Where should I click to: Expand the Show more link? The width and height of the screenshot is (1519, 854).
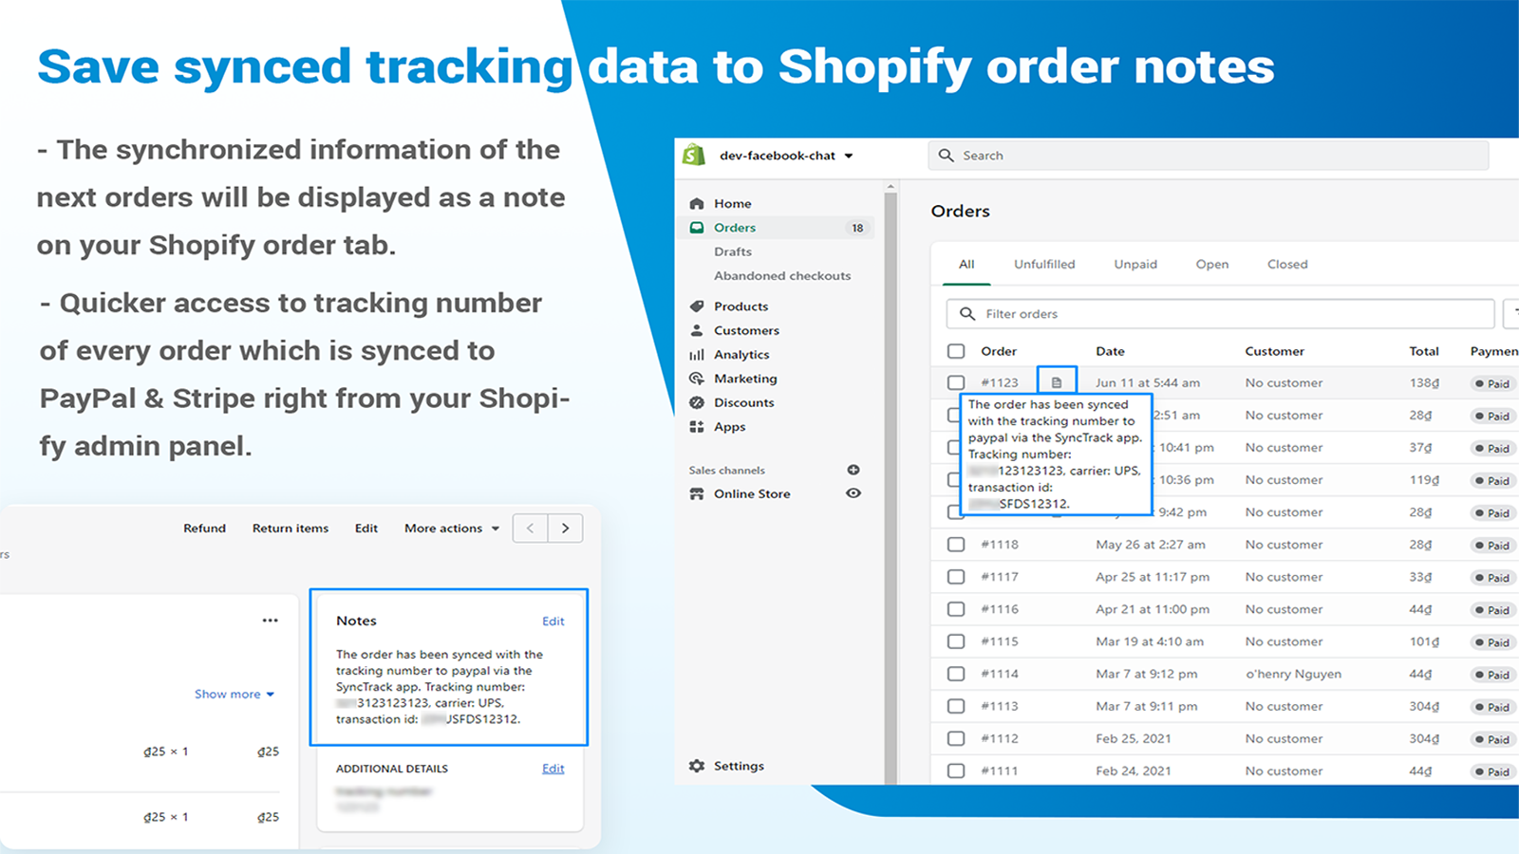pyautogui.click(x=234, y=695)
